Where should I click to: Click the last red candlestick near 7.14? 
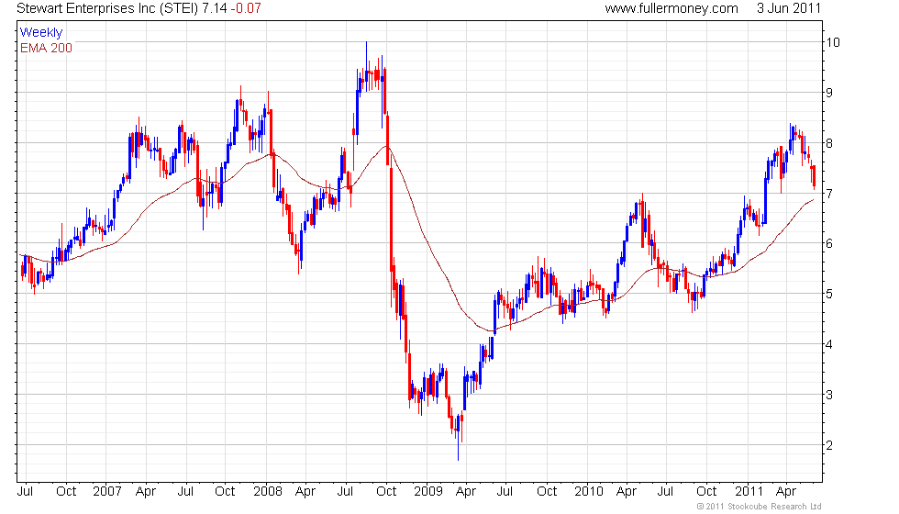click(x=814, y=176)
